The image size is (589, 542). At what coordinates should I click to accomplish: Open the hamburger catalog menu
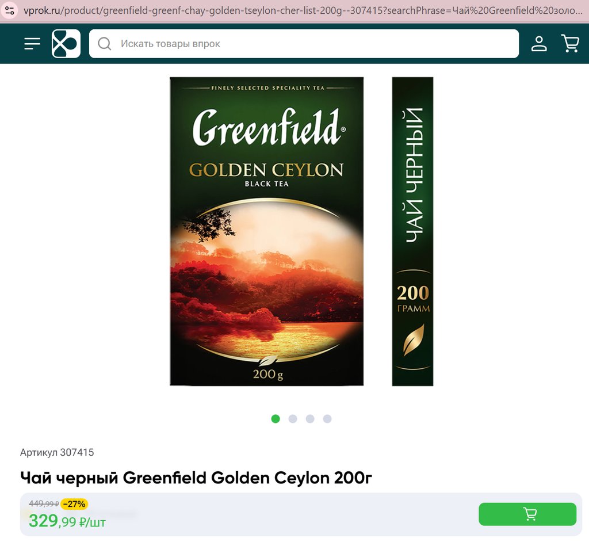coord(32,44)
